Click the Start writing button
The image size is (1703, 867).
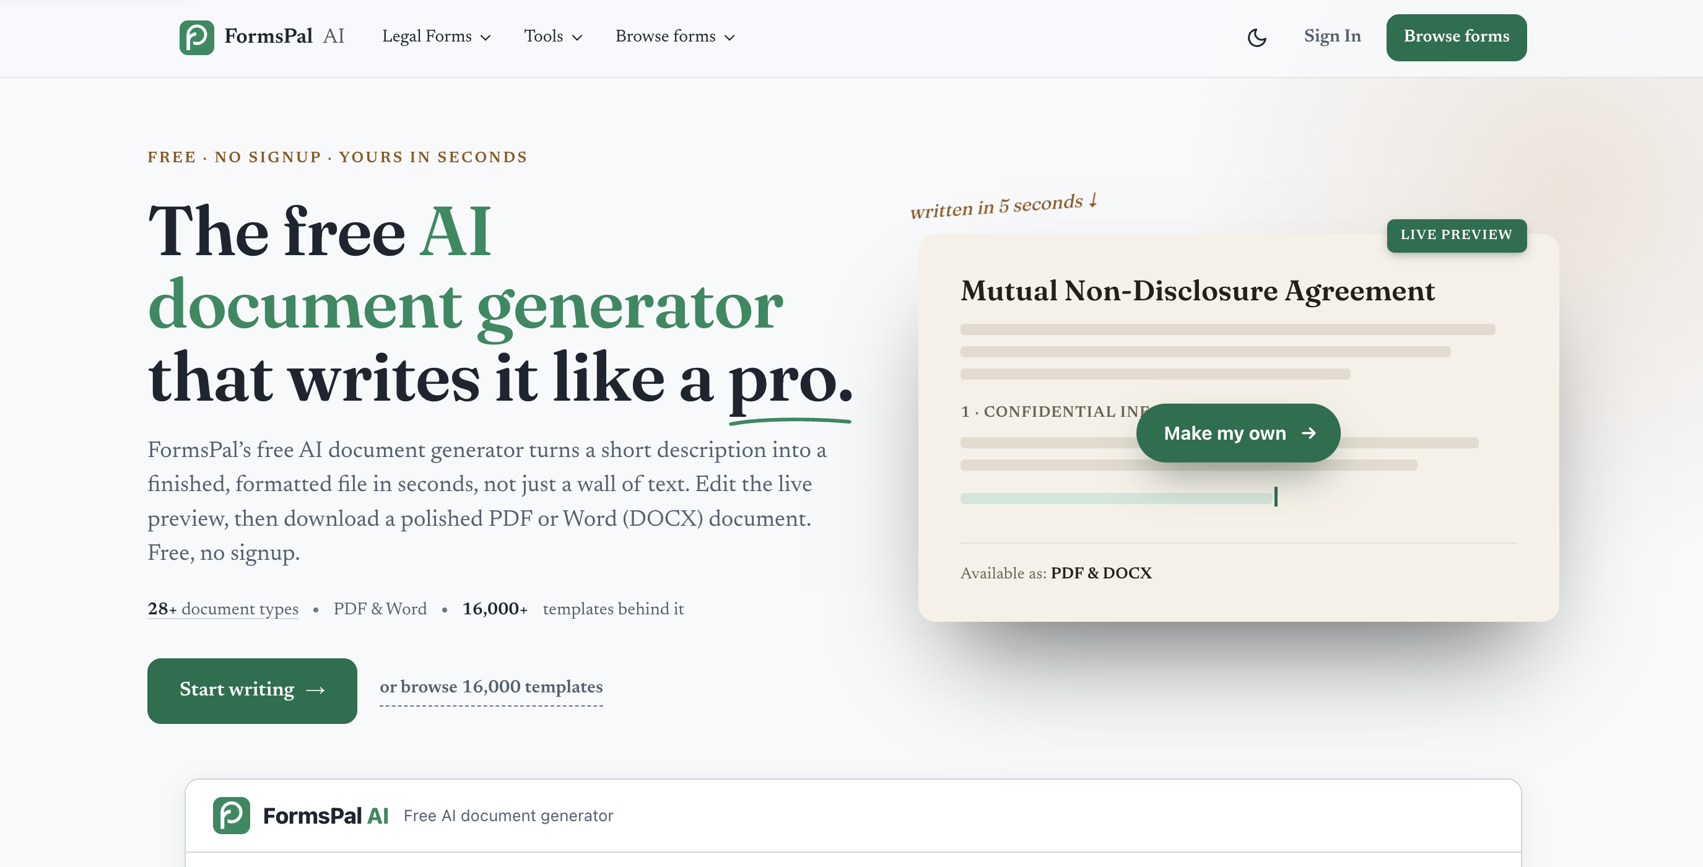252,691
